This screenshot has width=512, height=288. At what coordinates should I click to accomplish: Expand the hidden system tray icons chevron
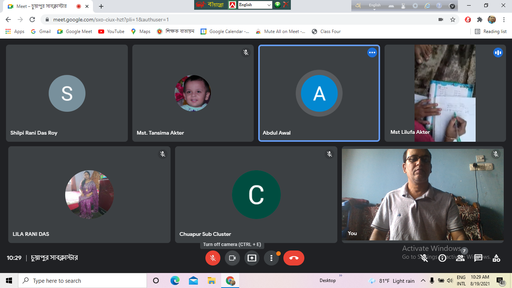(423, 281)
